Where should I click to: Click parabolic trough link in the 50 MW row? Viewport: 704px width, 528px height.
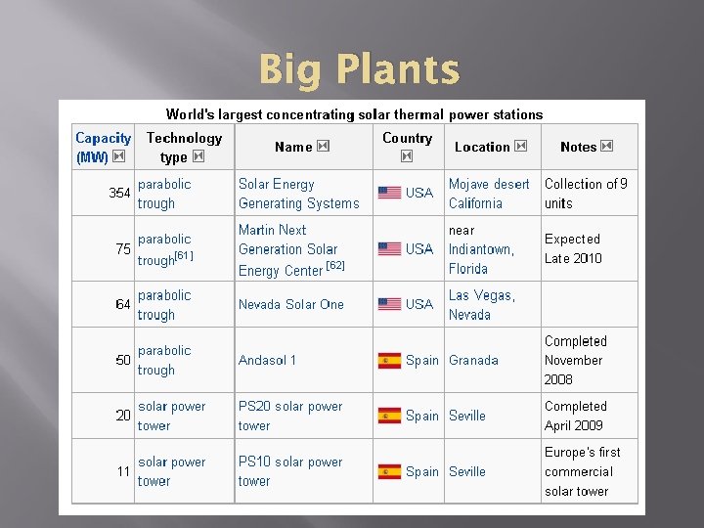click(x=164, y=360)
